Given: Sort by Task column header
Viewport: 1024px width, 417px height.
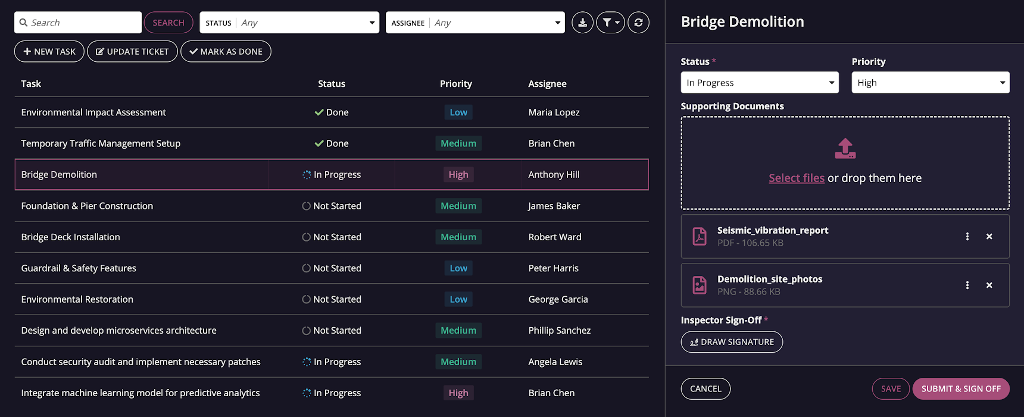Looking at the screenshot, I should pos(31,84).
